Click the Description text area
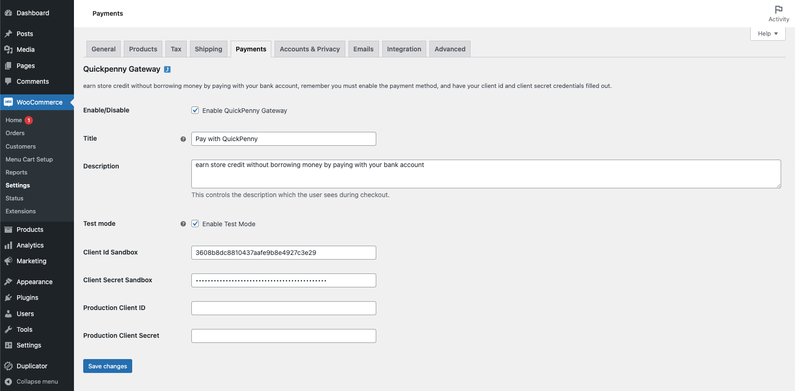This screenshot has height=391, width=795. click(486, 174)
